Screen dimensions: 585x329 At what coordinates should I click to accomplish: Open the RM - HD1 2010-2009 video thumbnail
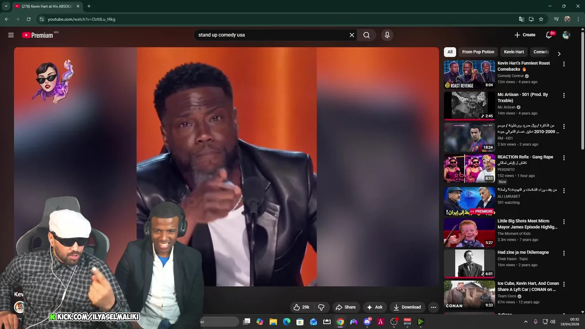pos(469,137)
